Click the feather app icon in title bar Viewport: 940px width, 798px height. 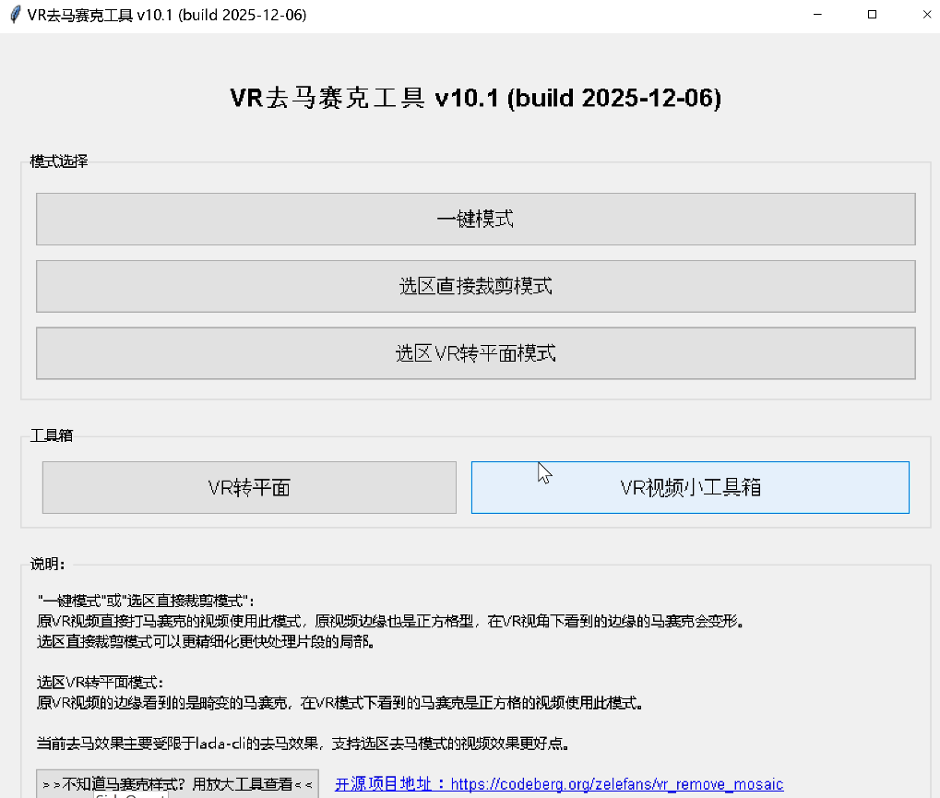pos(16,15)
